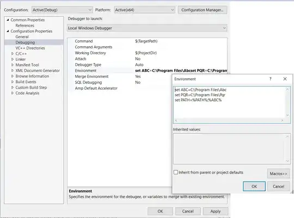Expand the Linker tree node
Viewport: 294px width, 218px height.
tap(13, 59)
